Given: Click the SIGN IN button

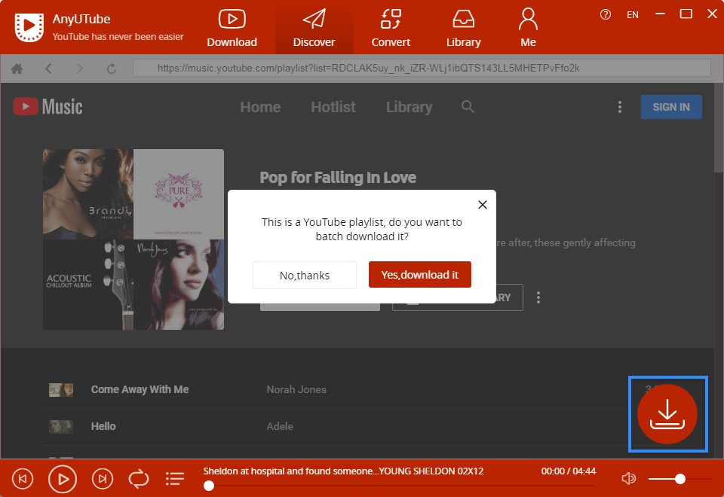Looking at the screenshot, I should click(671, 107).
